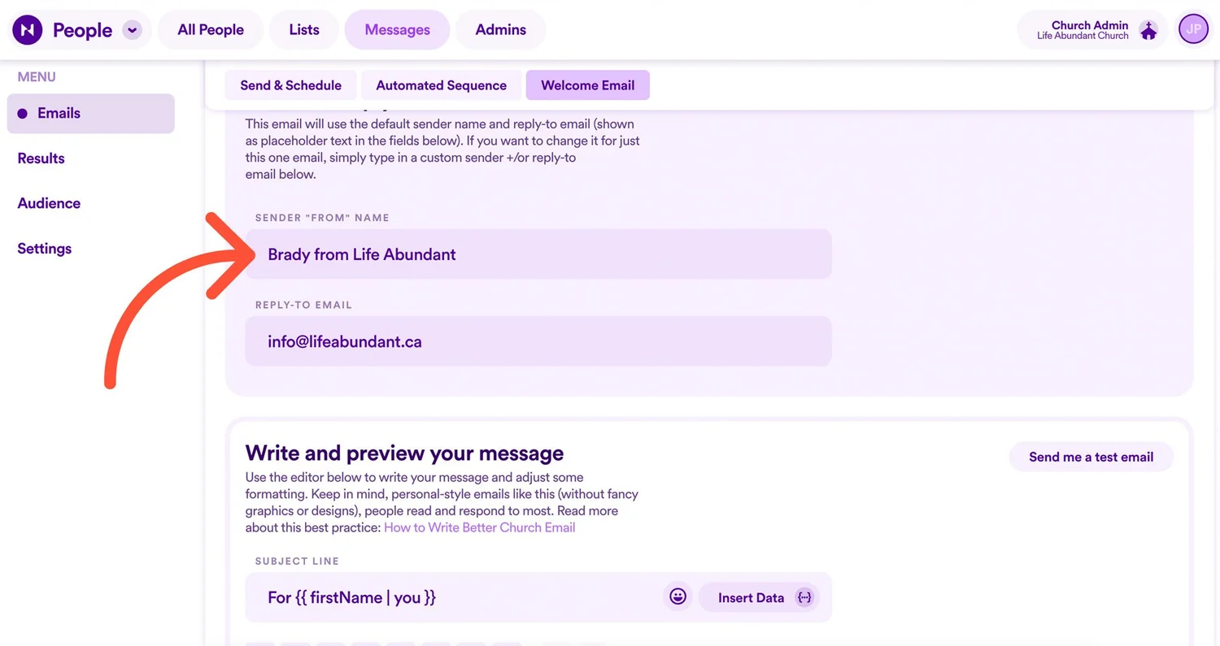Switch to the All People tab
1220x646 pixels.
pos(210,29)
